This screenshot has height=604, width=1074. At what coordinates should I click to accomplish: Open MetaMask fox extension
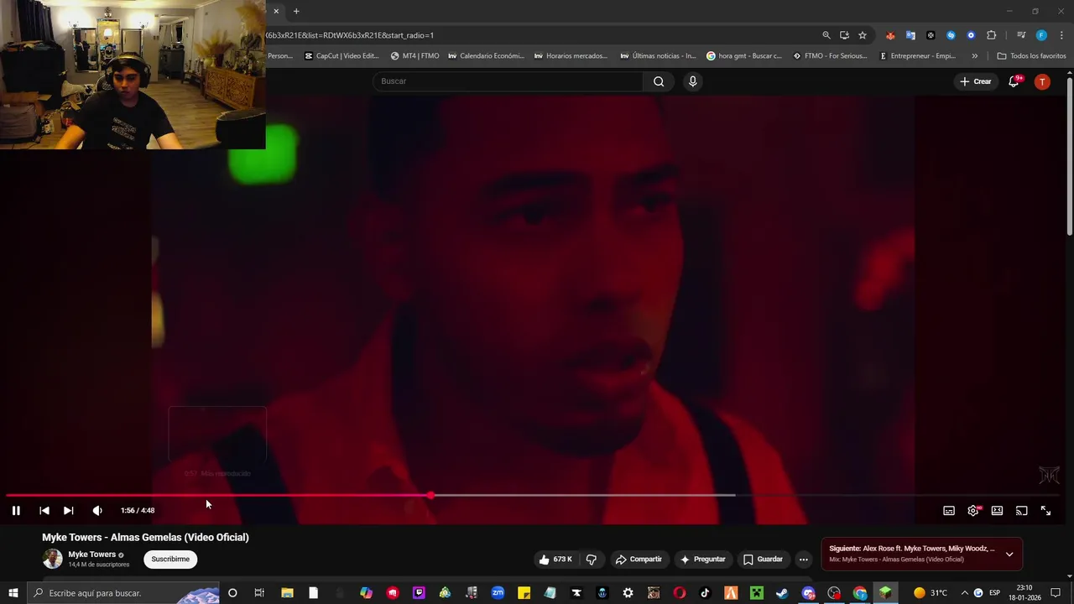[890, 35]
